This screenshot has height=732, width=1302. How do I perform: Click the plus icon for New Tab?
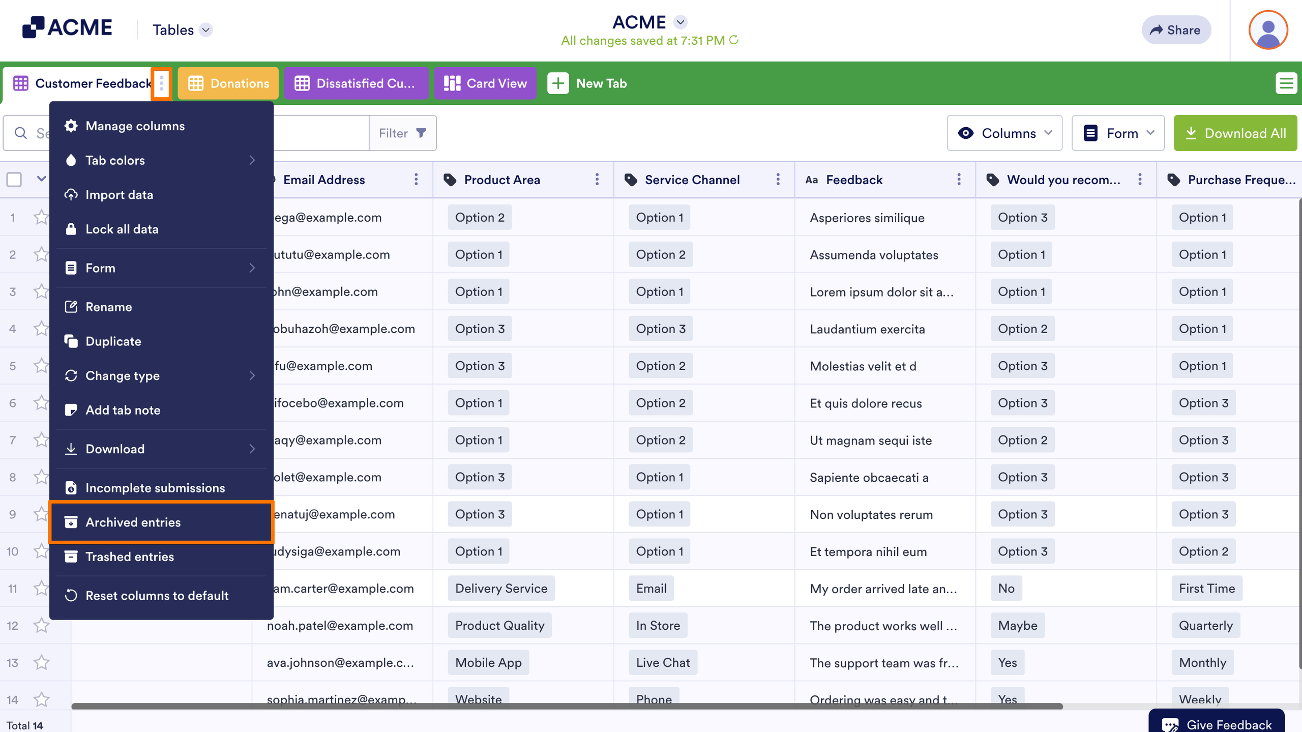(x=558, y=83)
